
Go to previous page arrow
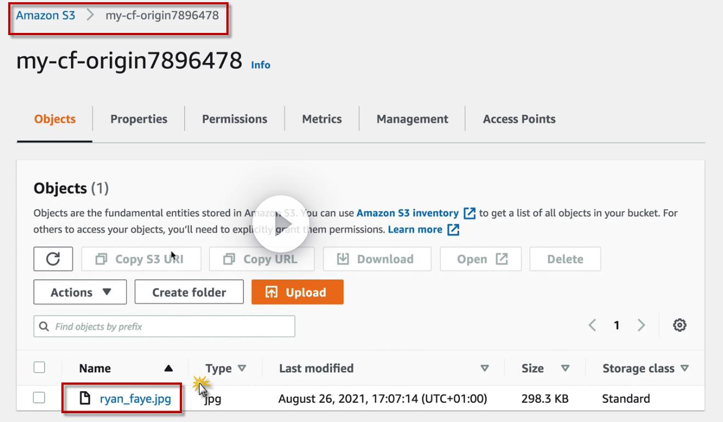(592, 325)
